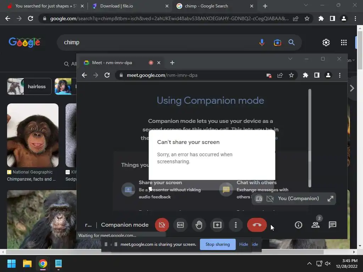Hide the screen sharing notification bar
Viewport: 363px width, 272px height.
point(244,244)
